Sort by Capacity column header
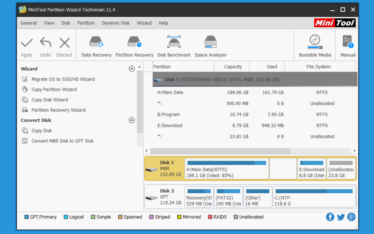The height and width of the screenshot is (234, 374). [232, 66]
